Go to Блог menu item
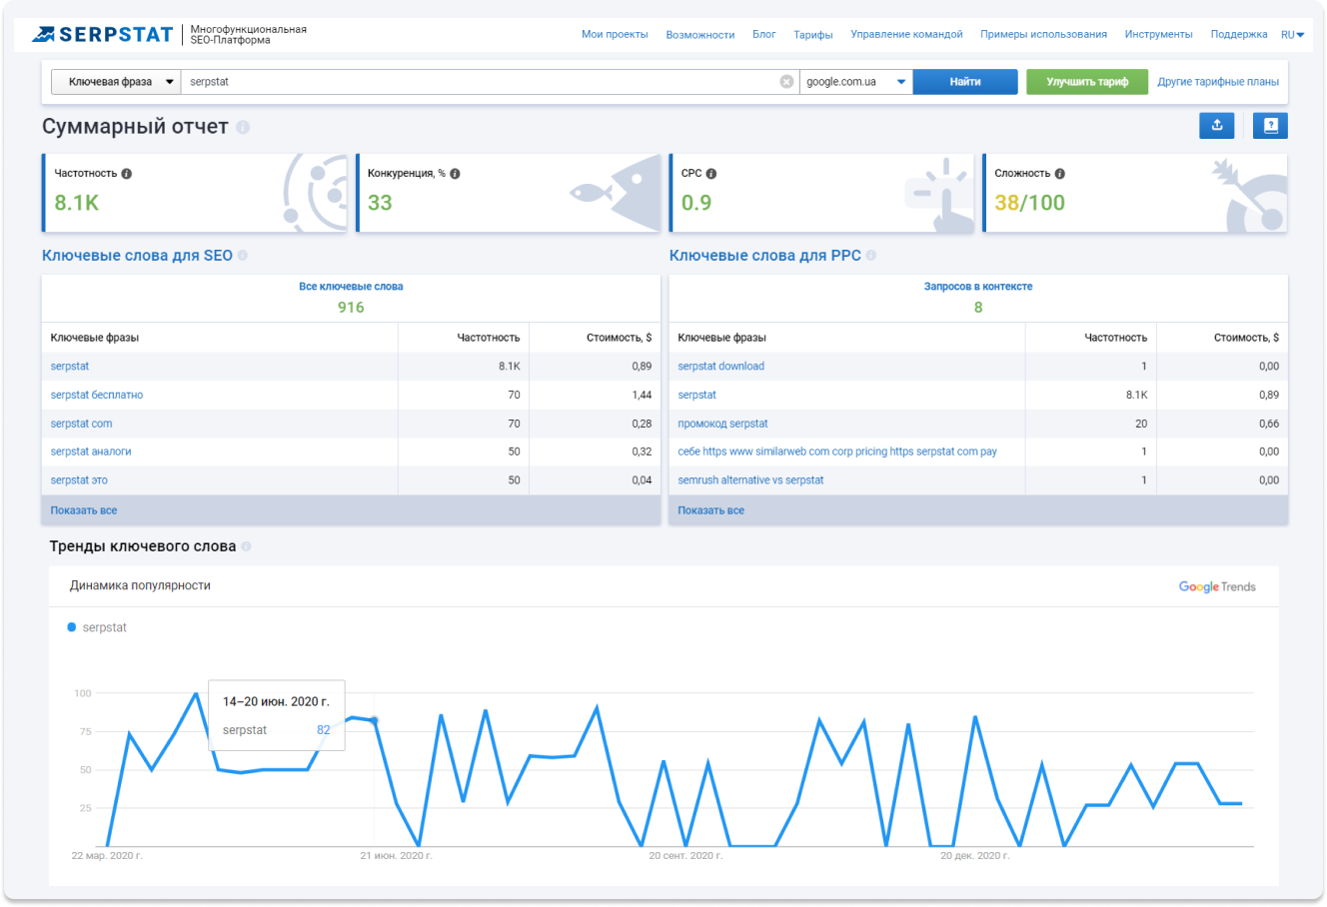 pos(764,35)
